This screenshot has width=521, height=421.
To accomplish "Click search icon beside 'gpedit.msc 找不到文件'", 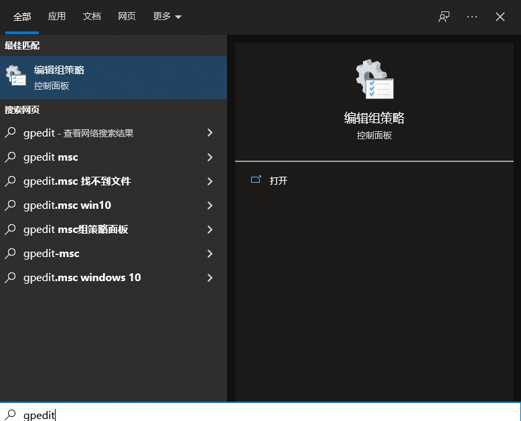I will coord(10,181).
